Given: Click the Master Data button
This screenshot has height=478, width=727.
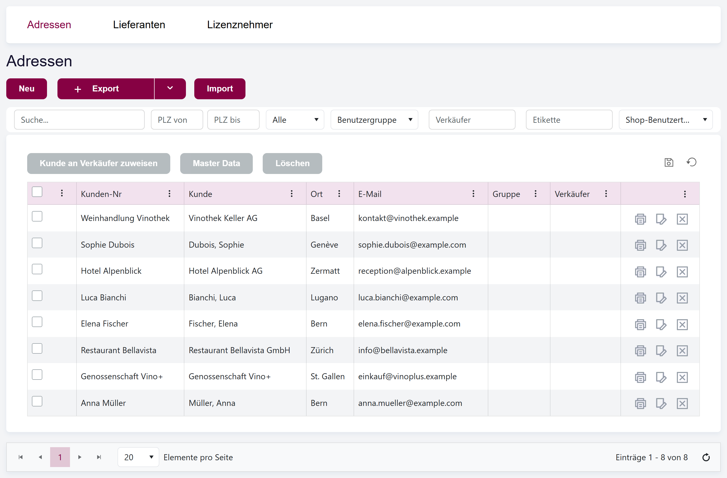Looking at the screenshot, I should click(216, 164).
